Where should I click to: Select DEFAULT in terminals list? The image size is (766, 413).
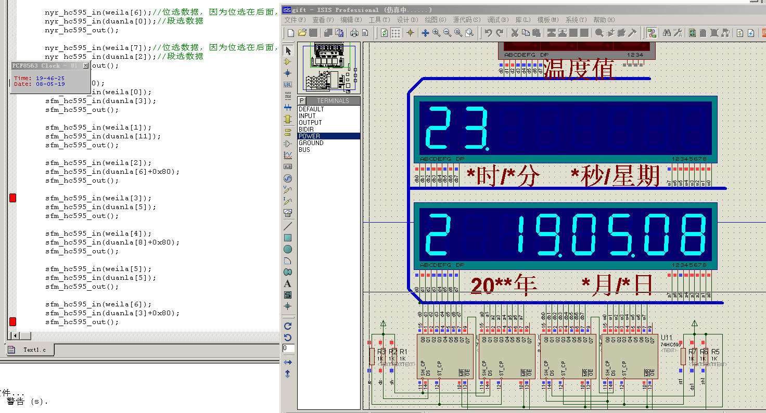click(x=329, y=109)
